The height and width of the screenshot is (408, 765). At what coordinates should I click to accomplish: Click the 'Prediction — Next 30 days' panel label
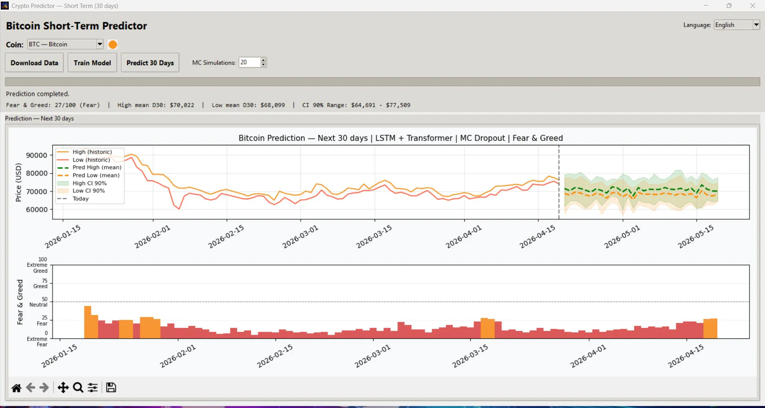(39, 119)
